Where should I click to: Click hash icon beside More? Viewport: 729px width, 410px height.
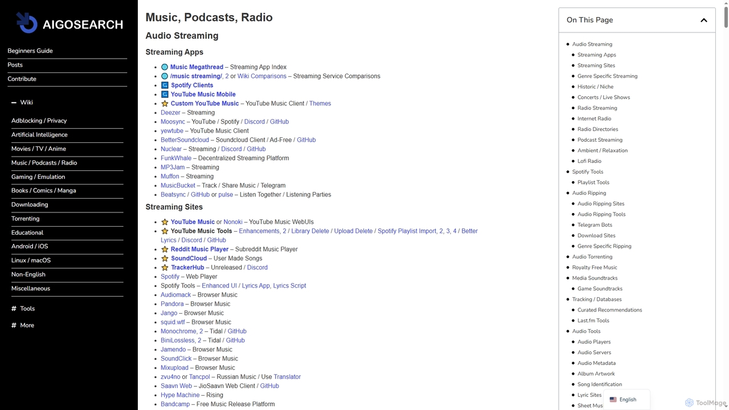click(14, 326)
